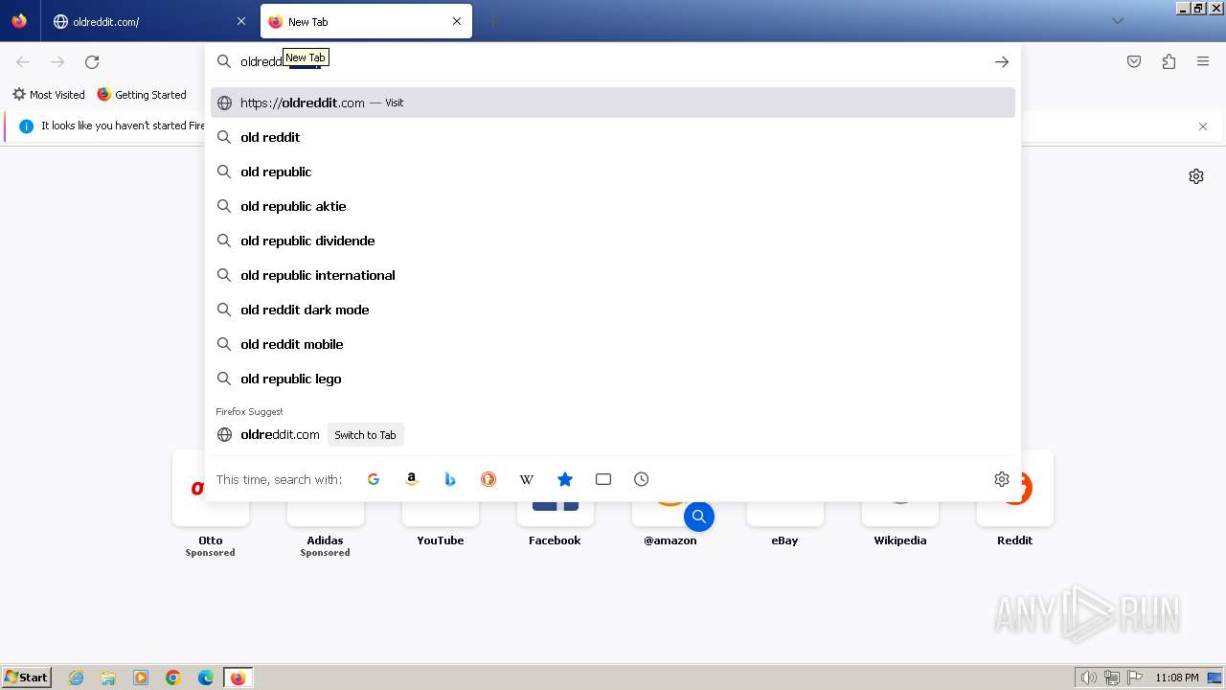Reload the current page
The image size is (1226, 690).
click(92, 61)
